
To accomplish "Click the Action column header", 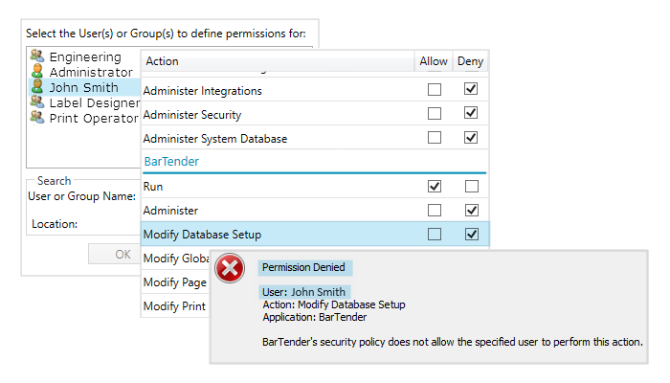I will 163,61.
